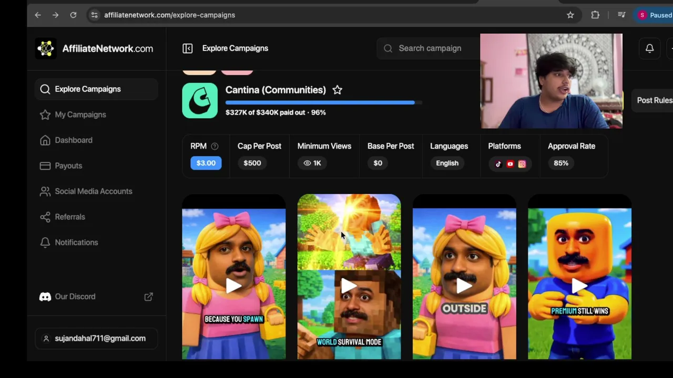Click the $500 cap per post value
The image size is (673, 378).
click(252, 163)
